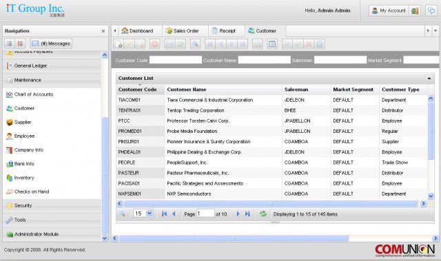Screen dimensions: 441x261
Task: Click the Market Segment filter field
Action: pos(421,60)
